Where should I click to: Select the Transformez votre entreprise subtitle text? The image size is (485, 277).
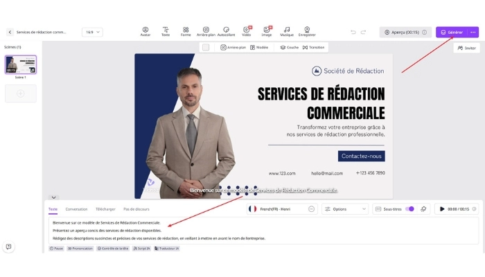coord(335,131)
